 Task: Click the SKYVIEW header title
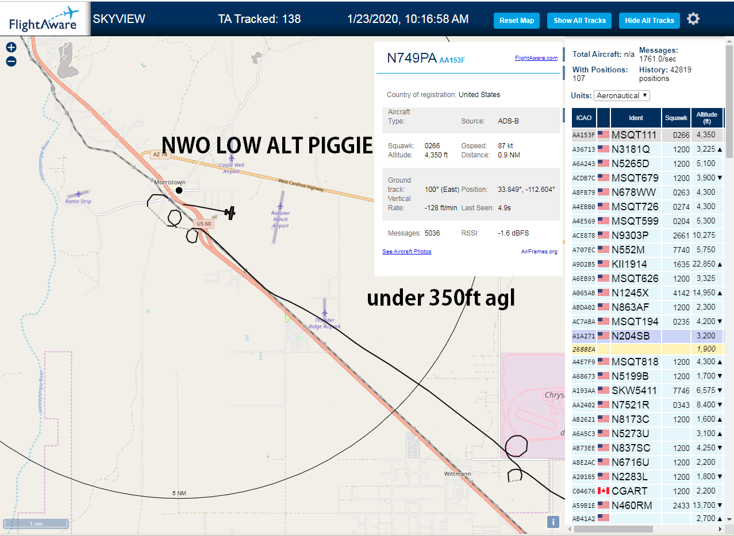pos(119,19)
